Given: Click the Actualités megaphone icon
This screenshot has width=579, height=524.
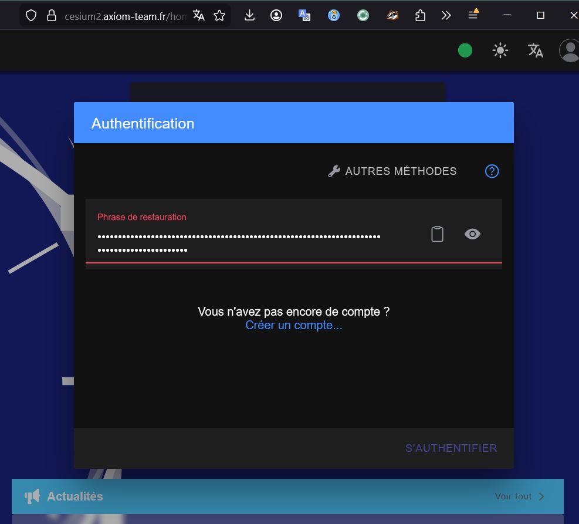Looking at the screenshot, I should click(x=32, y=496).
